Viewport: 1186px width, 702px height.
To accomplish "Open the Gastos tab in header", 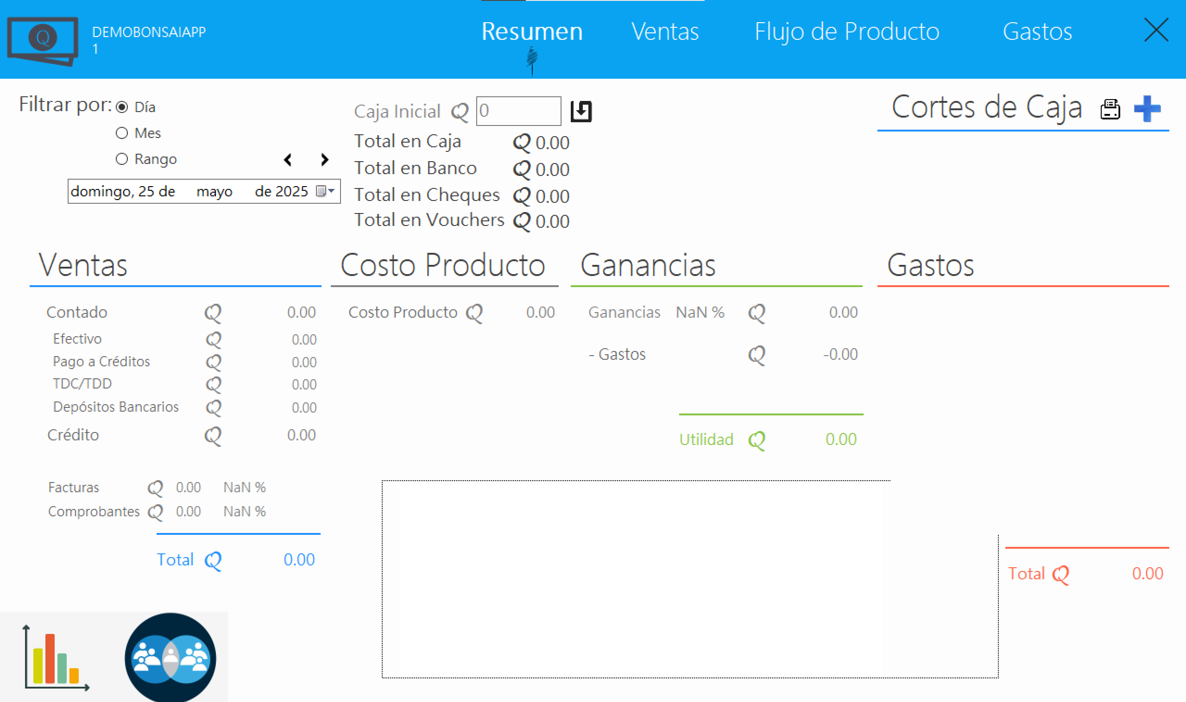I will [1037, 31].
